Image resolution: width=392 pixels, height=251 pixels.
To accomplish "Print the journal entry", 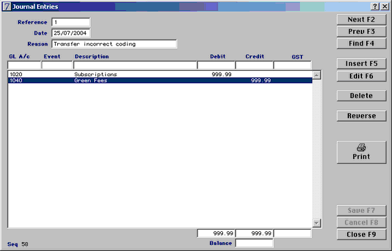I will 361,152.
